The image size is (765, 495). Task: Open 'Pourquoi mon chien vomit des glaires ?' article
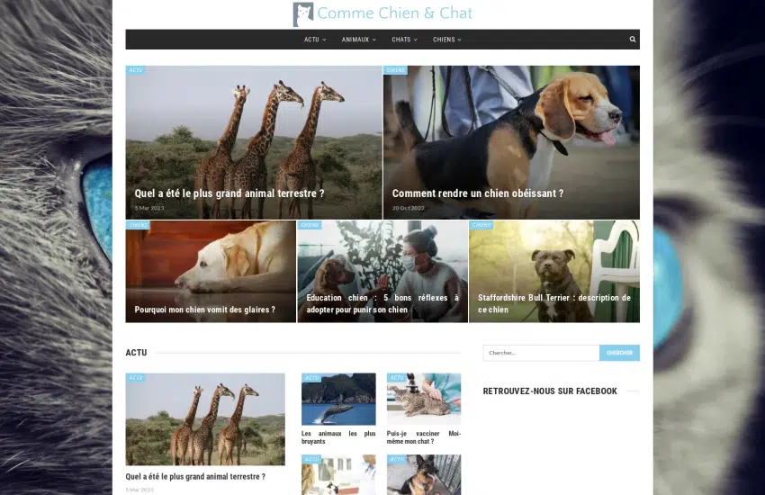(205, 310)
